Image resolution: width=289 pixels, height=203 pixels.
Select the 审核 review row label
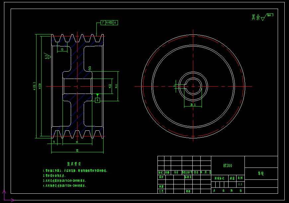click(161, 186)
